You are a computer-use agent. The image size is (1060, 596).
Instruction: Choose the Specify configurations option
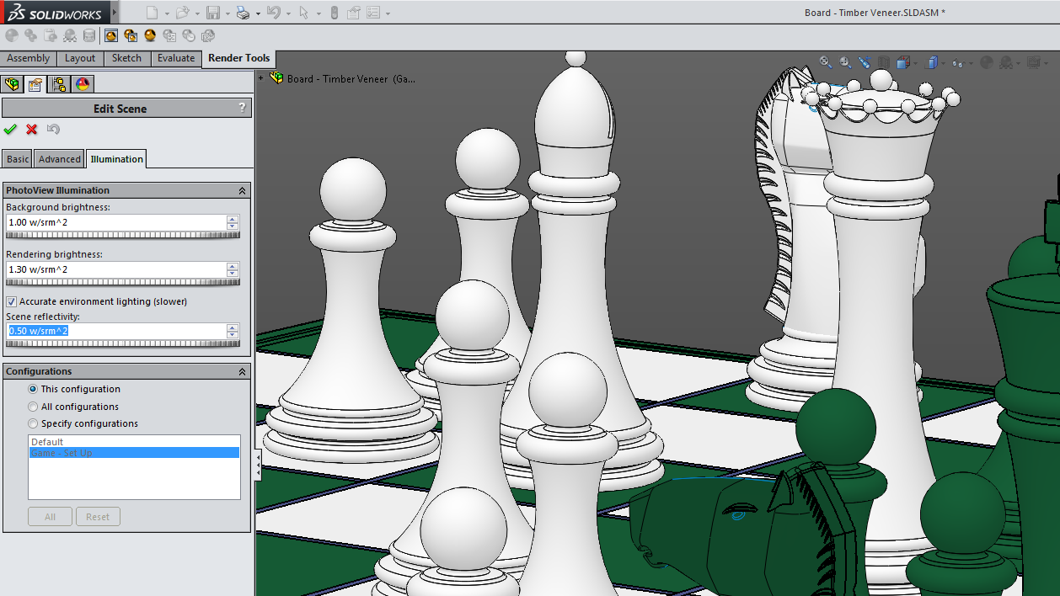pyautogui.click(x=34, y=423)
